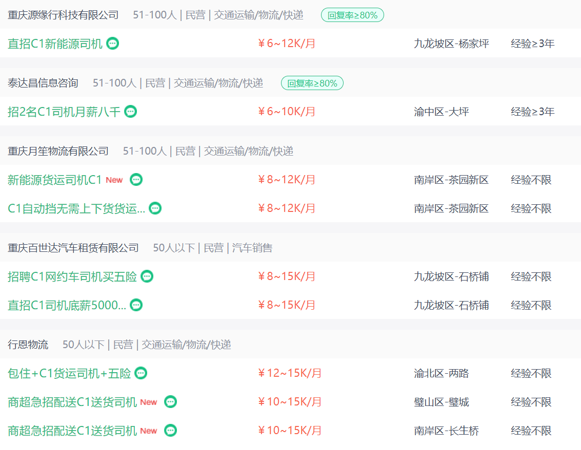Screen dimensions: 581x450
Task: Open chat icon for 商超急招配送 job in 璧山区-璧城
Action: tap(170, 402)
